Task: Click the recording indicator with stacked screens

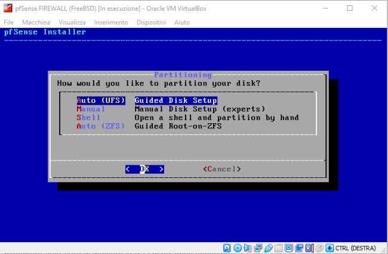Action: 299,248
